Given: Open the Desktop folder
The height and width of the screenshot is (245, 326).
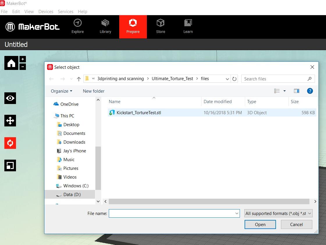Looking at the screenshot, I should [68, 125].
